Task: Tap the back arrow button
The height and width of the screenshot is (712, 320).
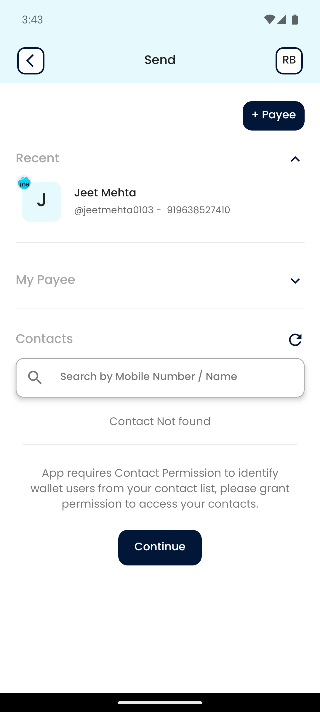Action: pos(31,61)
